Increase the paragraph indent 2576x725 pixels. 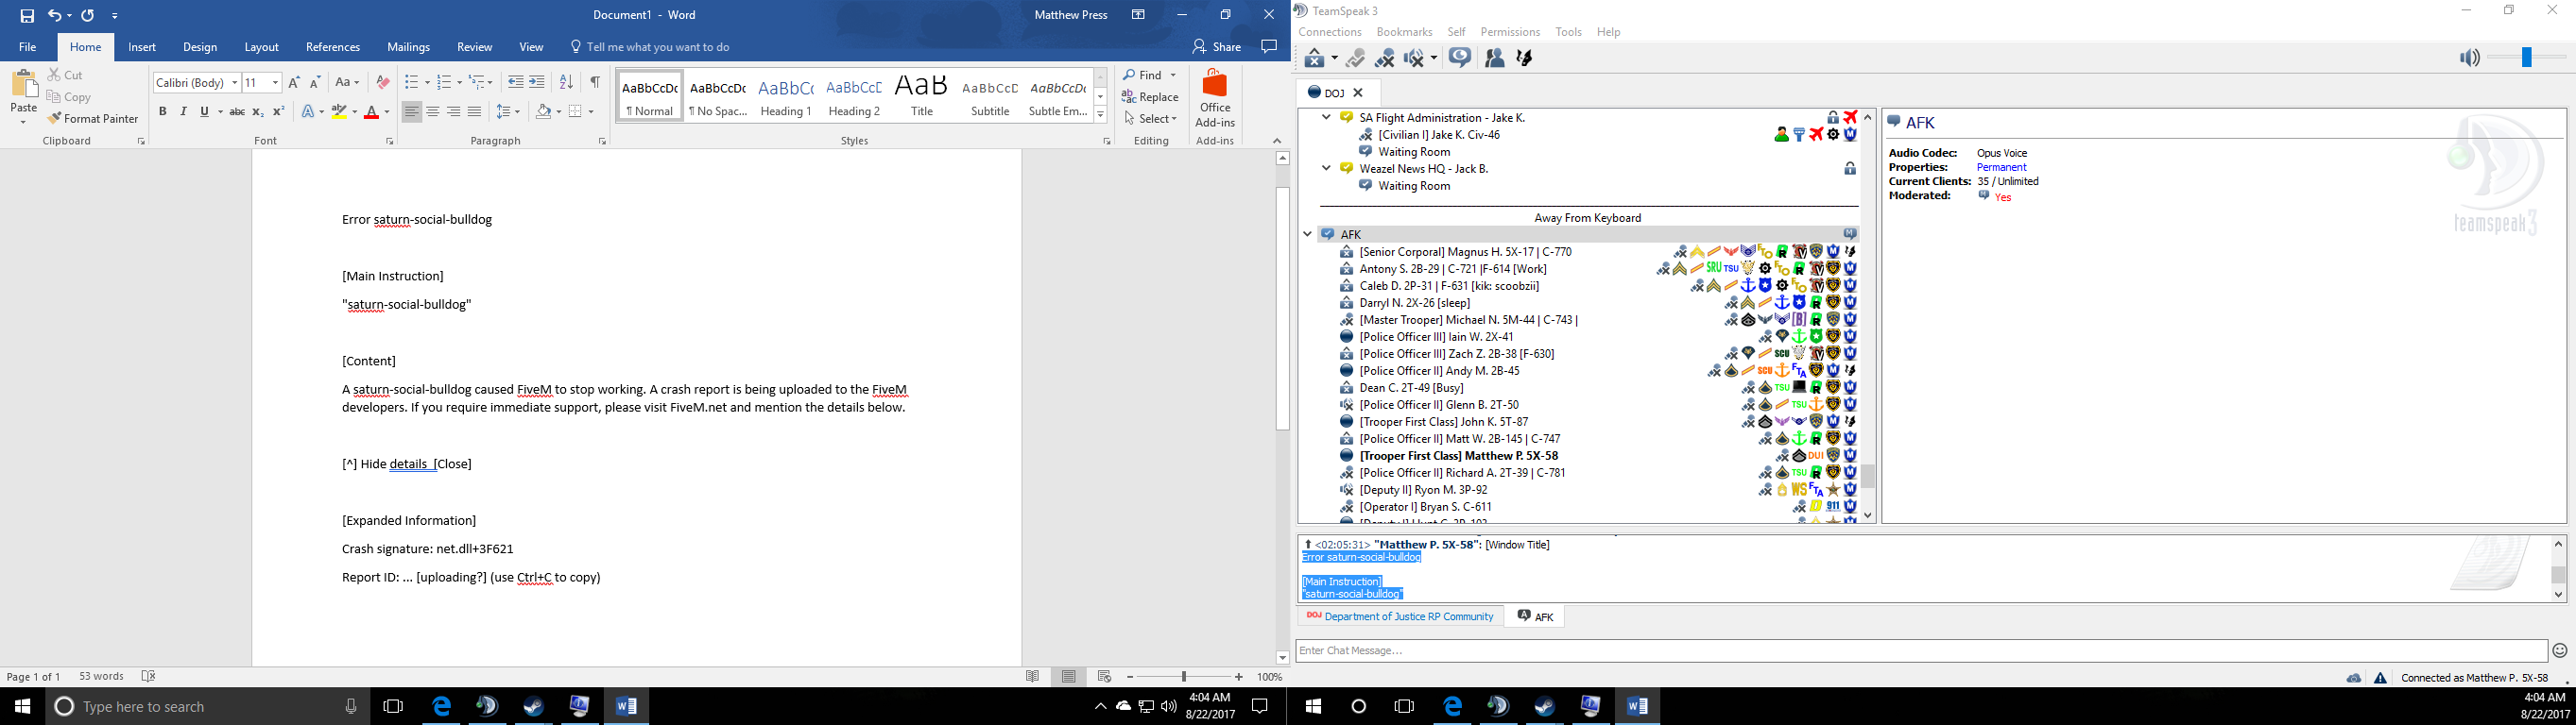tap(537, 82)
